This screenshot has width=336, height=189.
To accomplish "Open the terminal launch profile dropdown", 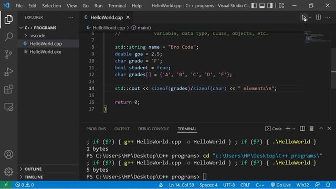I will click(294, 129).
